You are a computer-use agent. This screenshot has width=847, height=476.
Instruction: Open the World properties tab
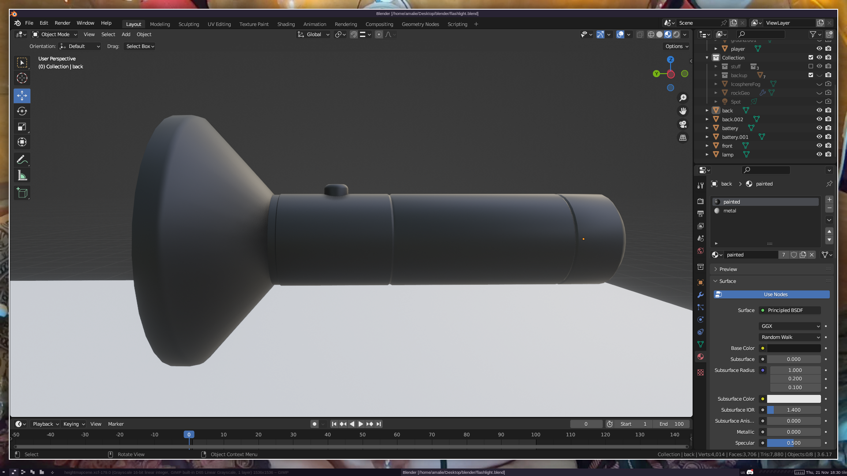pyautogui.click(x=701, y=251)
